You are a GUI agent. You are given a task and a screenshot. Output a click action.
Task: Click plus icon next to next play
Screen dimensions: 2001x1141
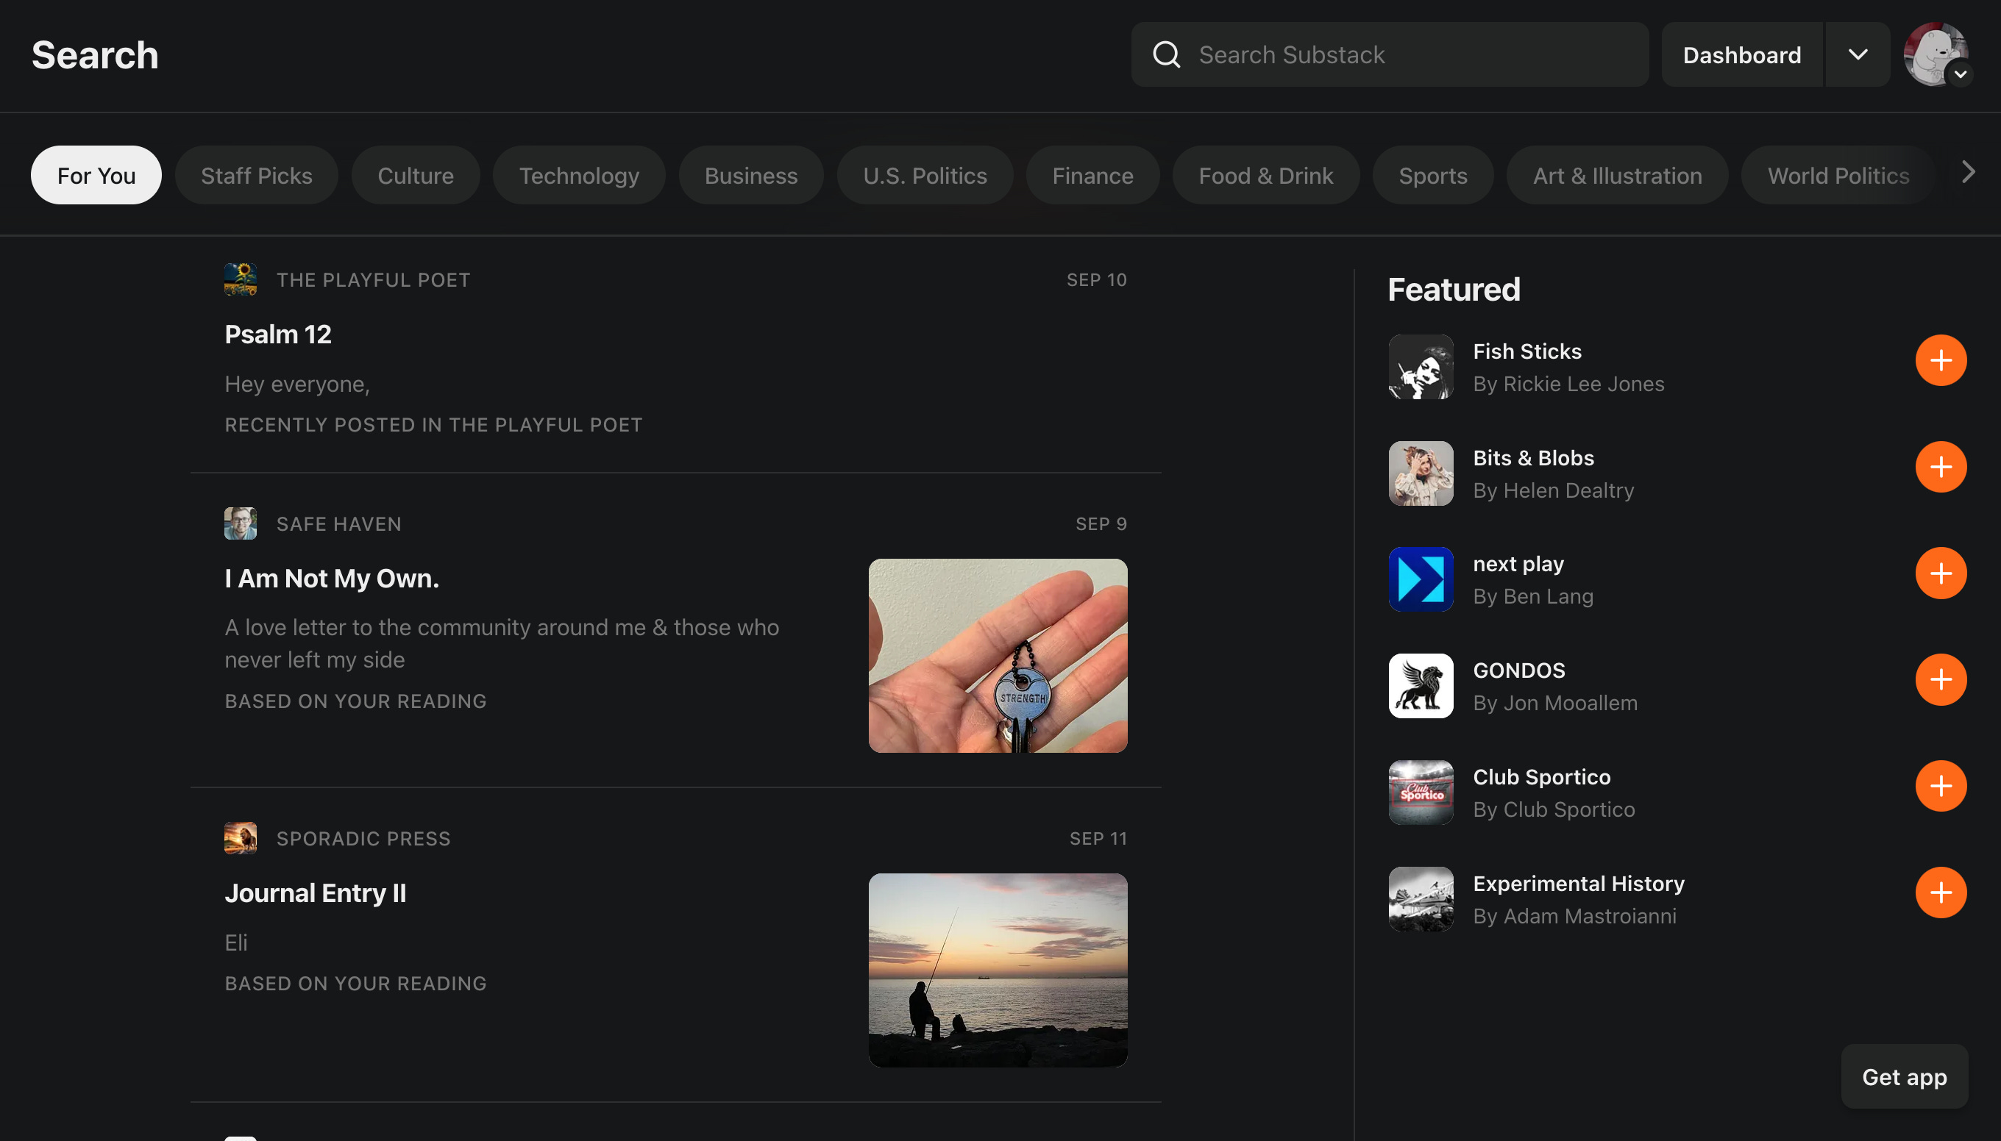pos(1940,573)
